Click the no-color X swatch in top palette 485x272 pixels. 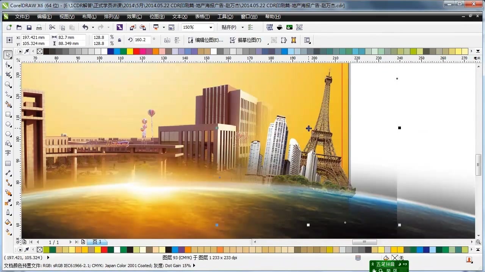pos(40,51)
